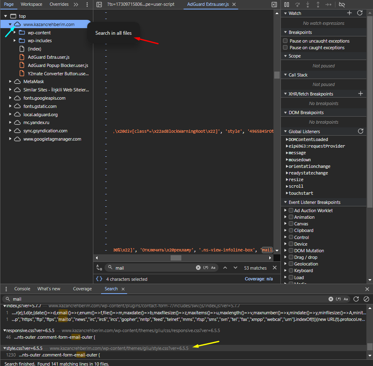This screenshot has width=373, height=366.
Task: Collapse the Call Stack section
Action: pos(285,75)
